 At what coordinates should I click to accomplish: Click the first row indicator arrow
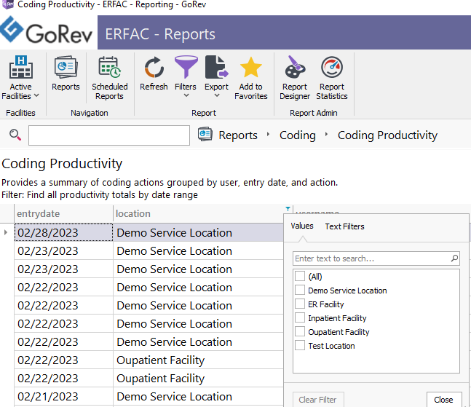click(5, 232)
